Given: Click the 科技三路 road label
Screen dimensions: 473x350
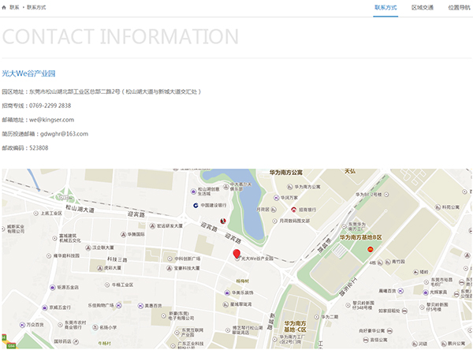Looking at the screenshot, I should click(117, 259).
